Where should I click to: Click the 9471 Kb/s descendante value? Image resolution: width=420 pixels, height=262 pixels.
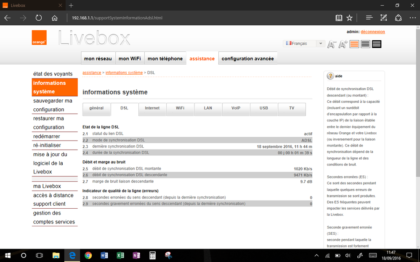[x=303, y=175]
